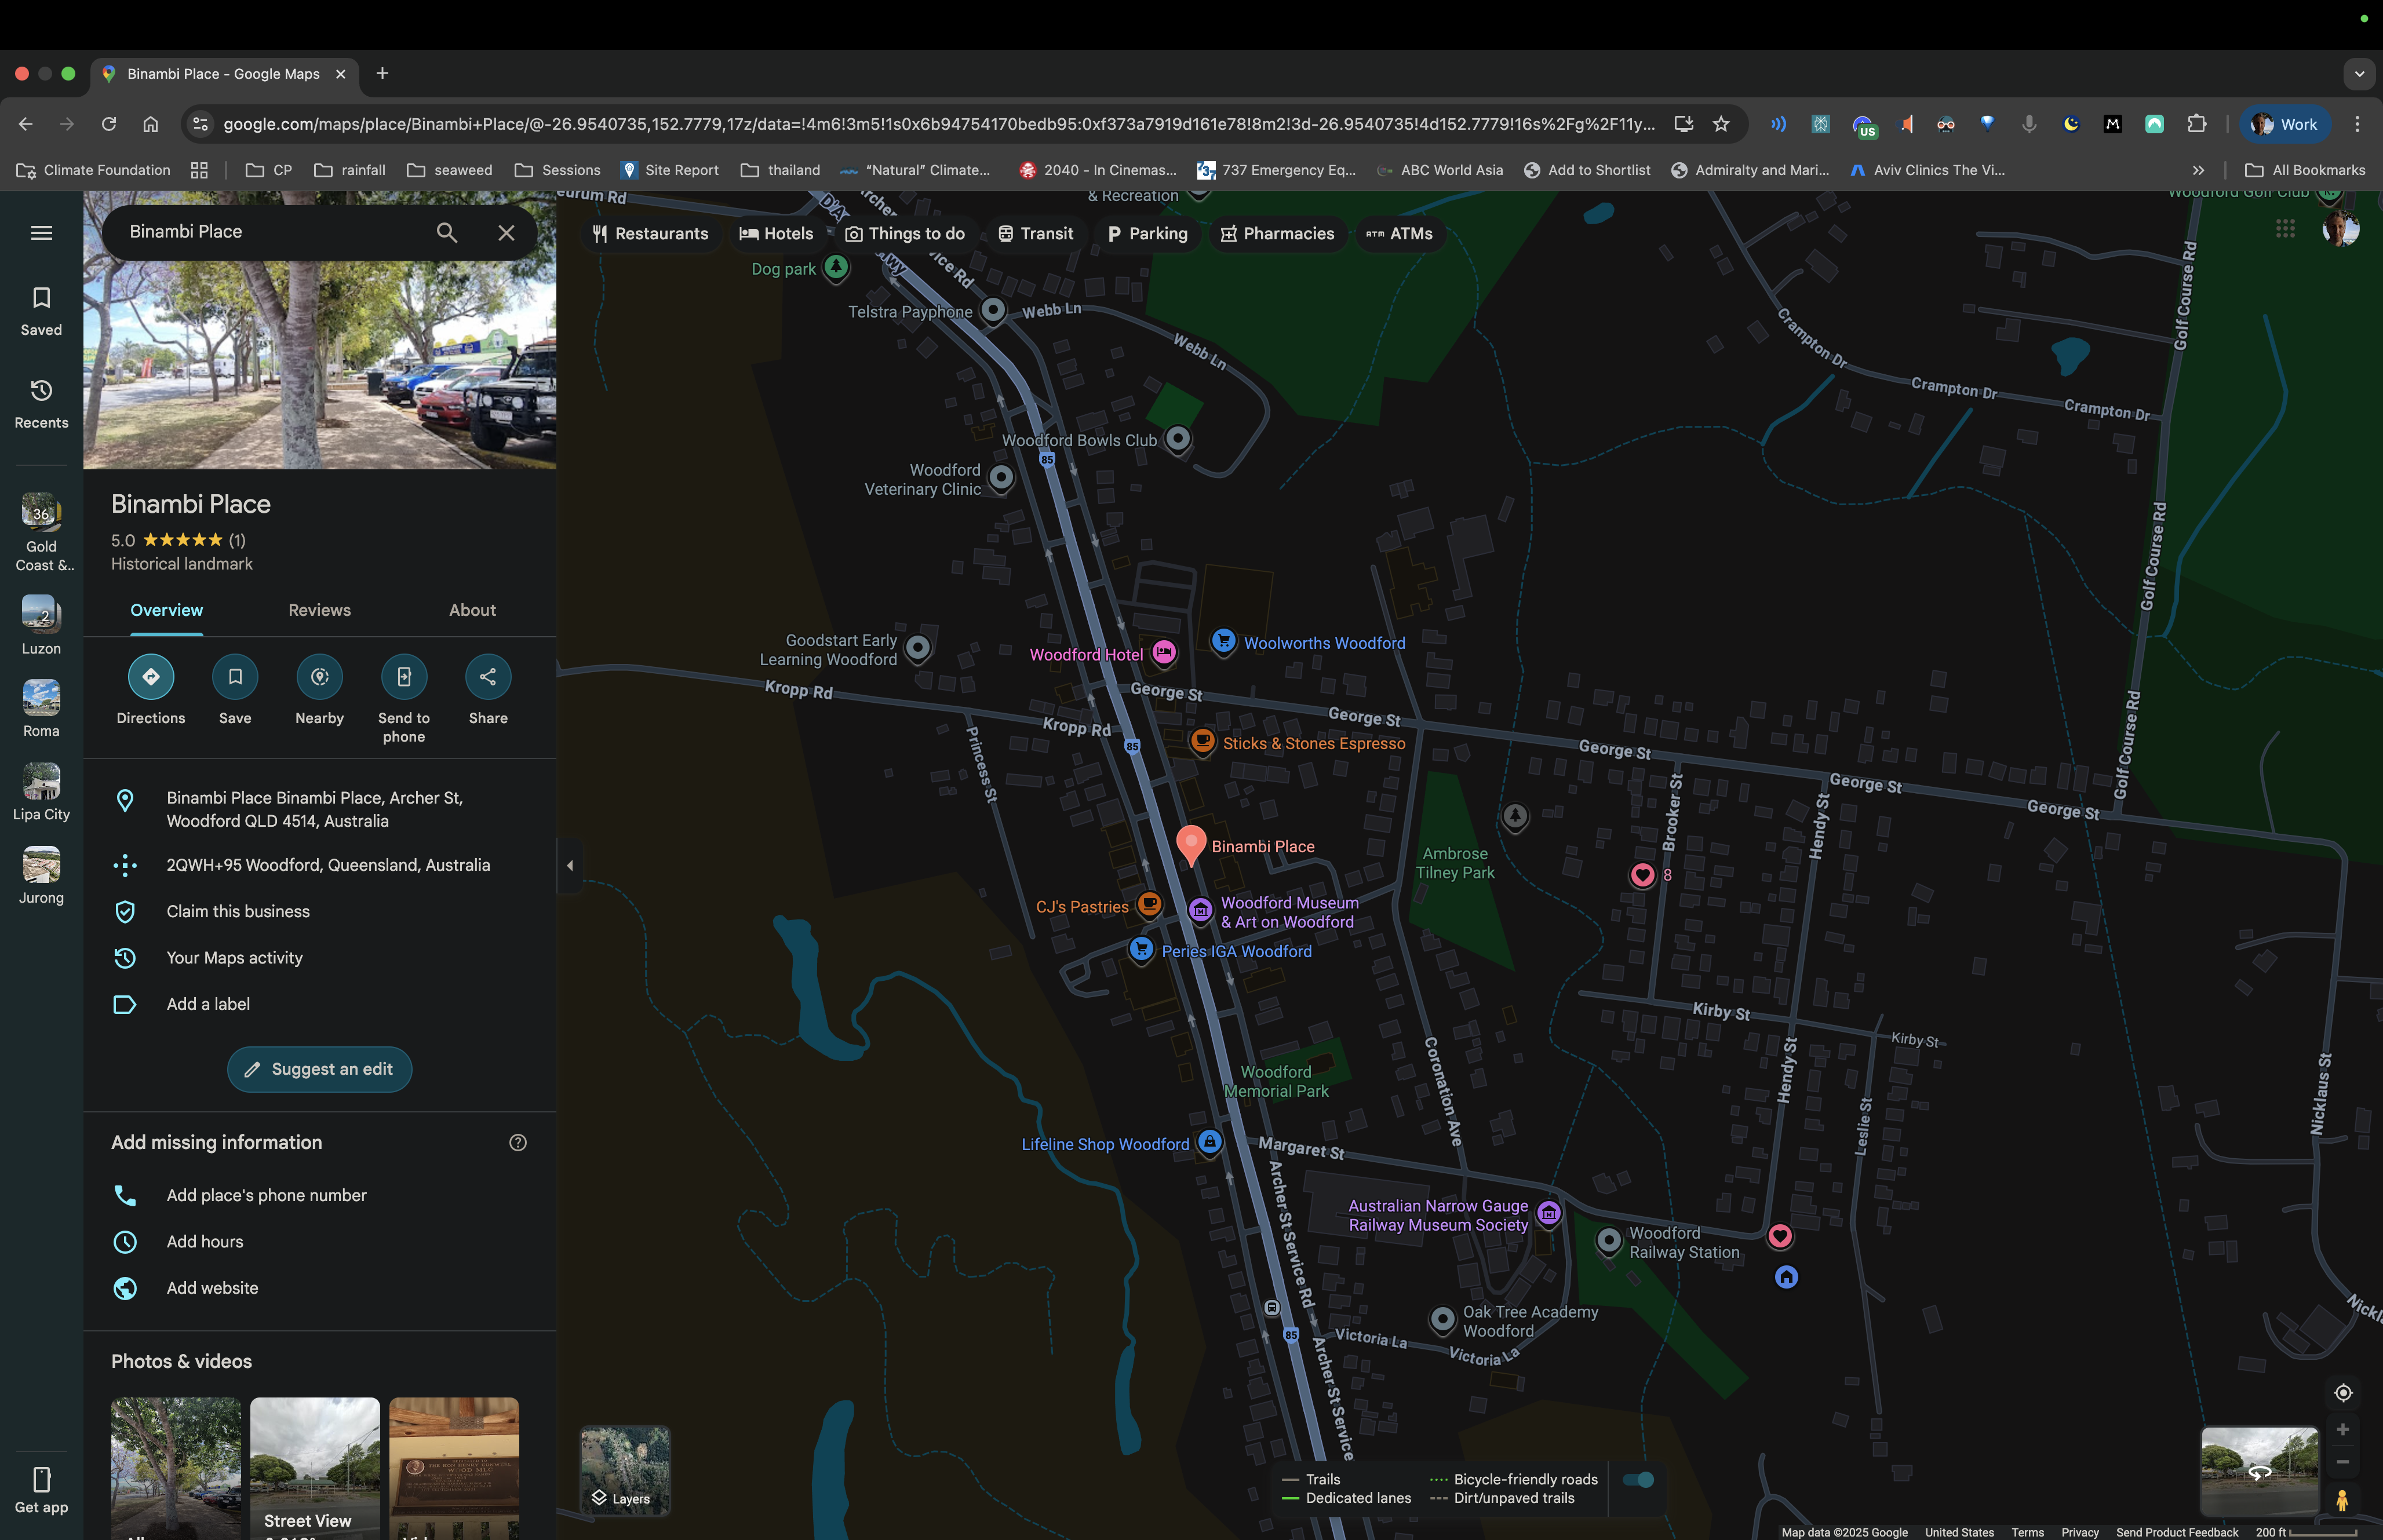Click the search magnifier icon
This screenshot has width=2383, height=1540.
coord(446,233)
